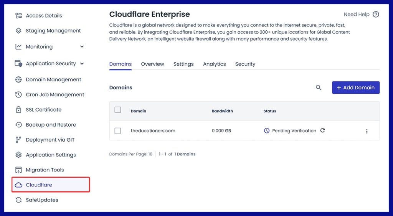The width and height of the screenshot is (393, 216).
Task: Click the Staging Management layers icon
Action: [x=18, y=31]
